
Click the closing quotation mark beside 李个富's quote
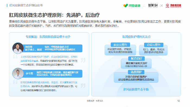(83, 86)
